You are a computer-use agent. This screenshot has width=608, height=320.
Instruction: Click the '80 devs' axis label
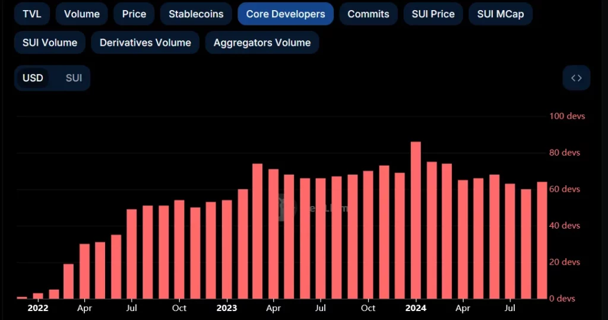click(565, 153)
